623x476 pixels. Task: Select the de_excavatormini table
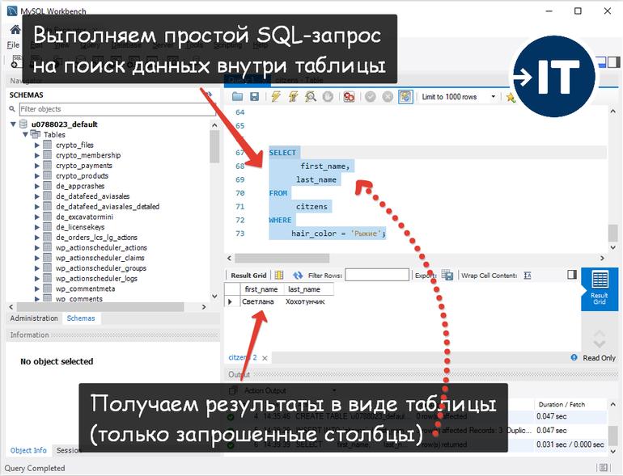[x=84, y=217]
